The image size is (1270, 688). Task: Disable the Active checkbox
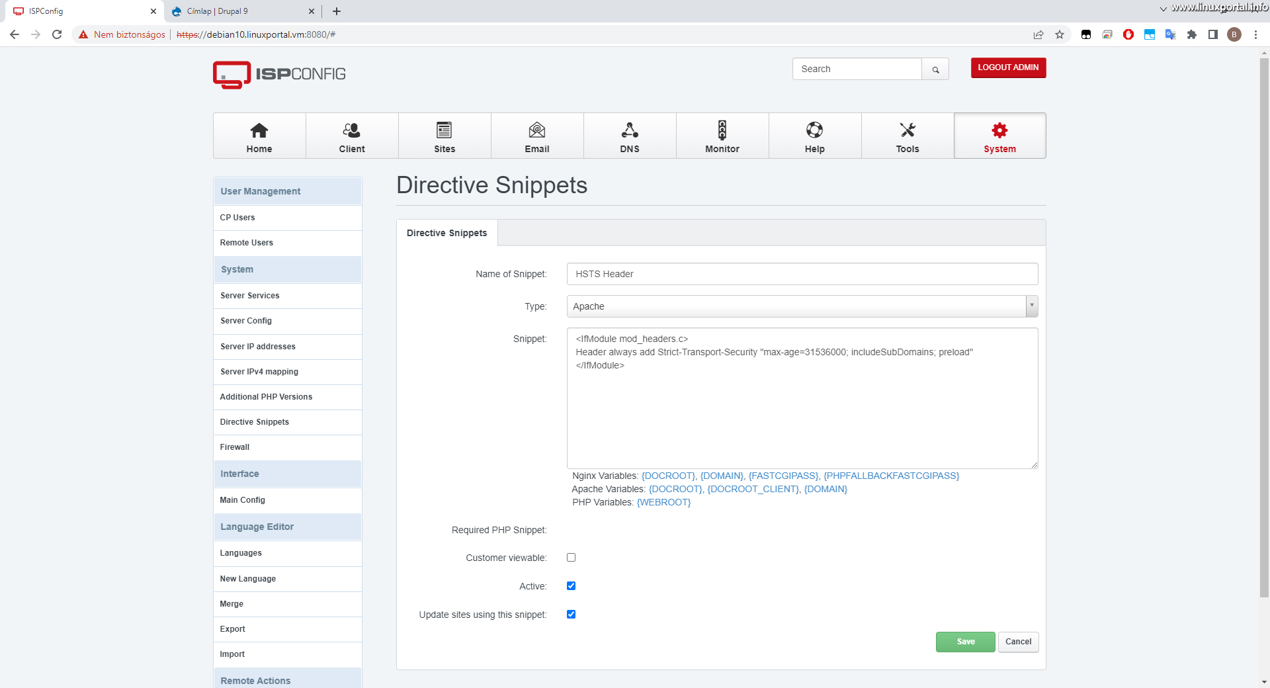(571, 585)
